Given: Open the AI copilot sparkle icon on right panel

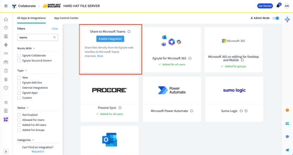Looking at the screenshot, I should (x=287, y=19).
